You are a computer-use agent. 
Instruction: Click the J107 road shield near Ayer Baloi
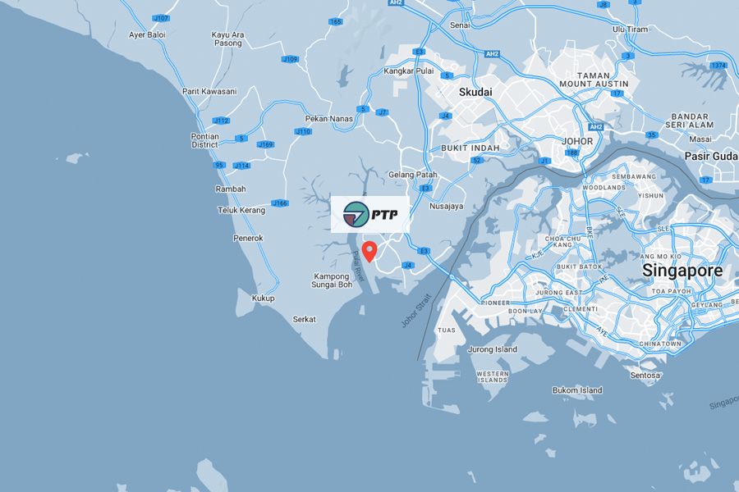point(161,18)
